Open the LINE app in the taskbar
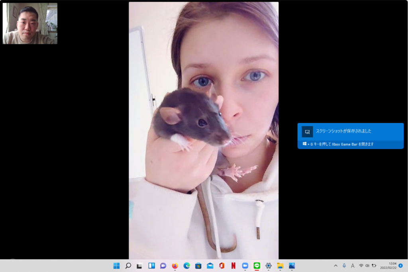Screen dimensions: 408x272 point(257,266)
